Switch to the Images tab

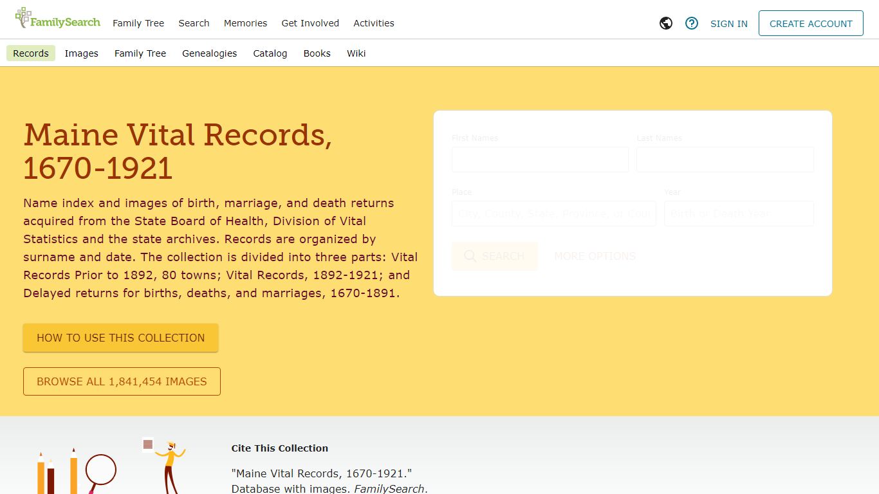(x=82, y=53)
